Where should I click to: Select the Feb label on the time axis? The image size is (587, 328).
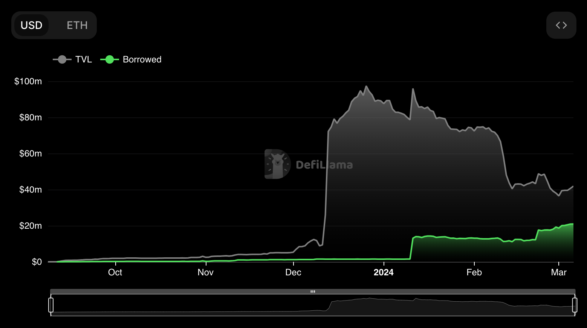[x=474, y=272]
